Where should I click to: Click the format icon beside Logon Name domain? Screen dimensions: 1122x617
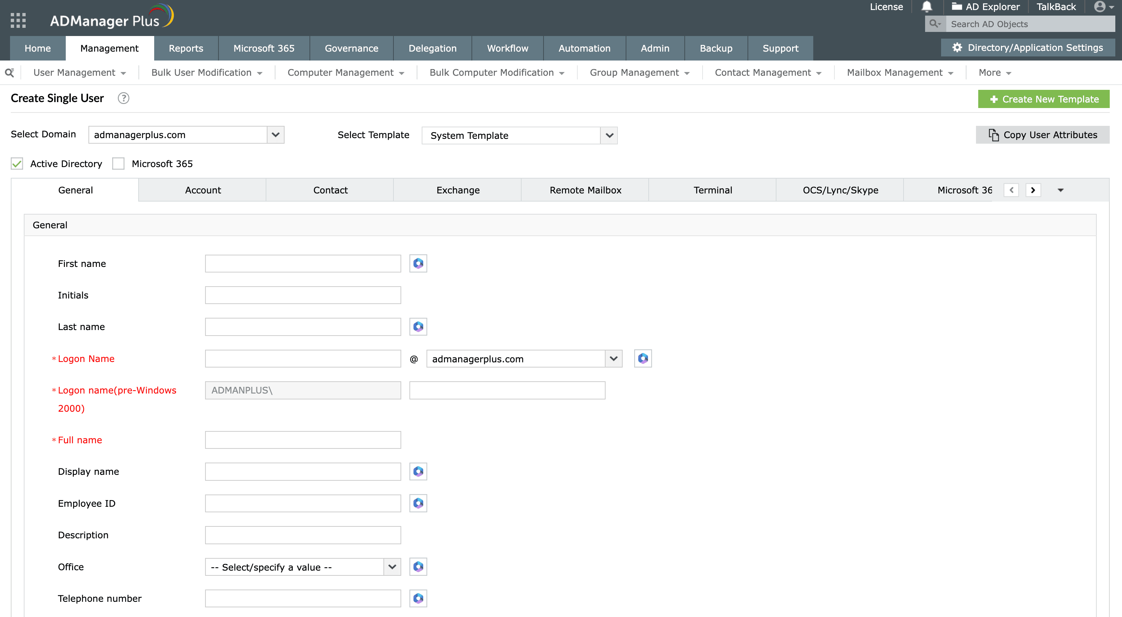[x=643, y=359]
